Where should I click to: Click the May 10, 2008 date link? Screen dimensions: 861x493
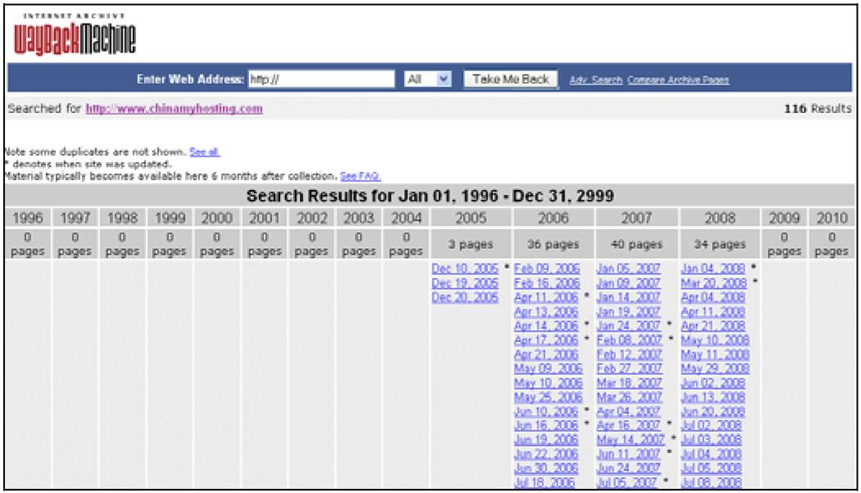[715, 340]
